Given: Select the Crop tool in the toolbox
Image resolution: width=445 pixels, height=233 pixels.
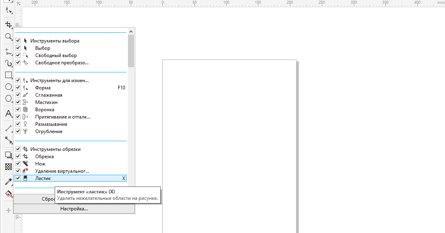Looking at the screenshot, I should (9, 25).
